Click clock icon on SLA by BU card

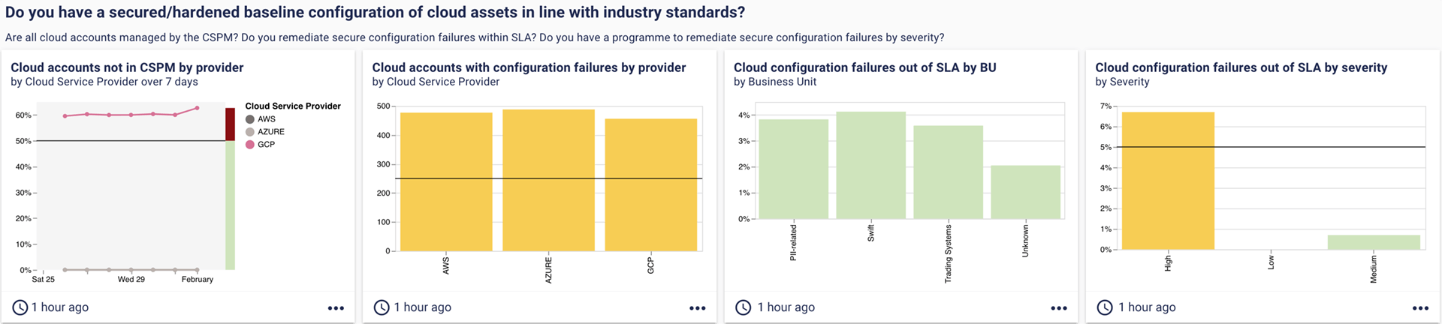[x=743, y=307]
